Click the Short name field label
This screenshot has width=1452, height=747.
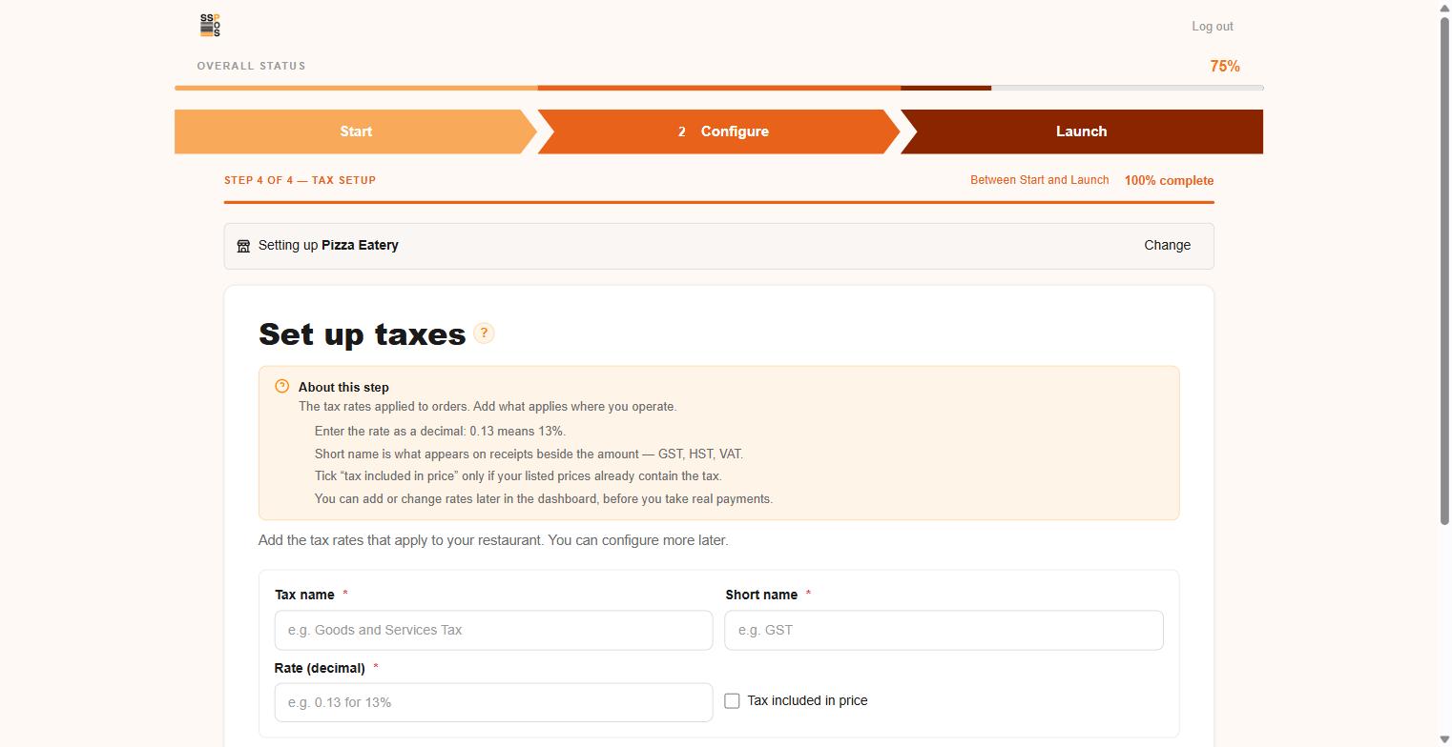[761, 595]
